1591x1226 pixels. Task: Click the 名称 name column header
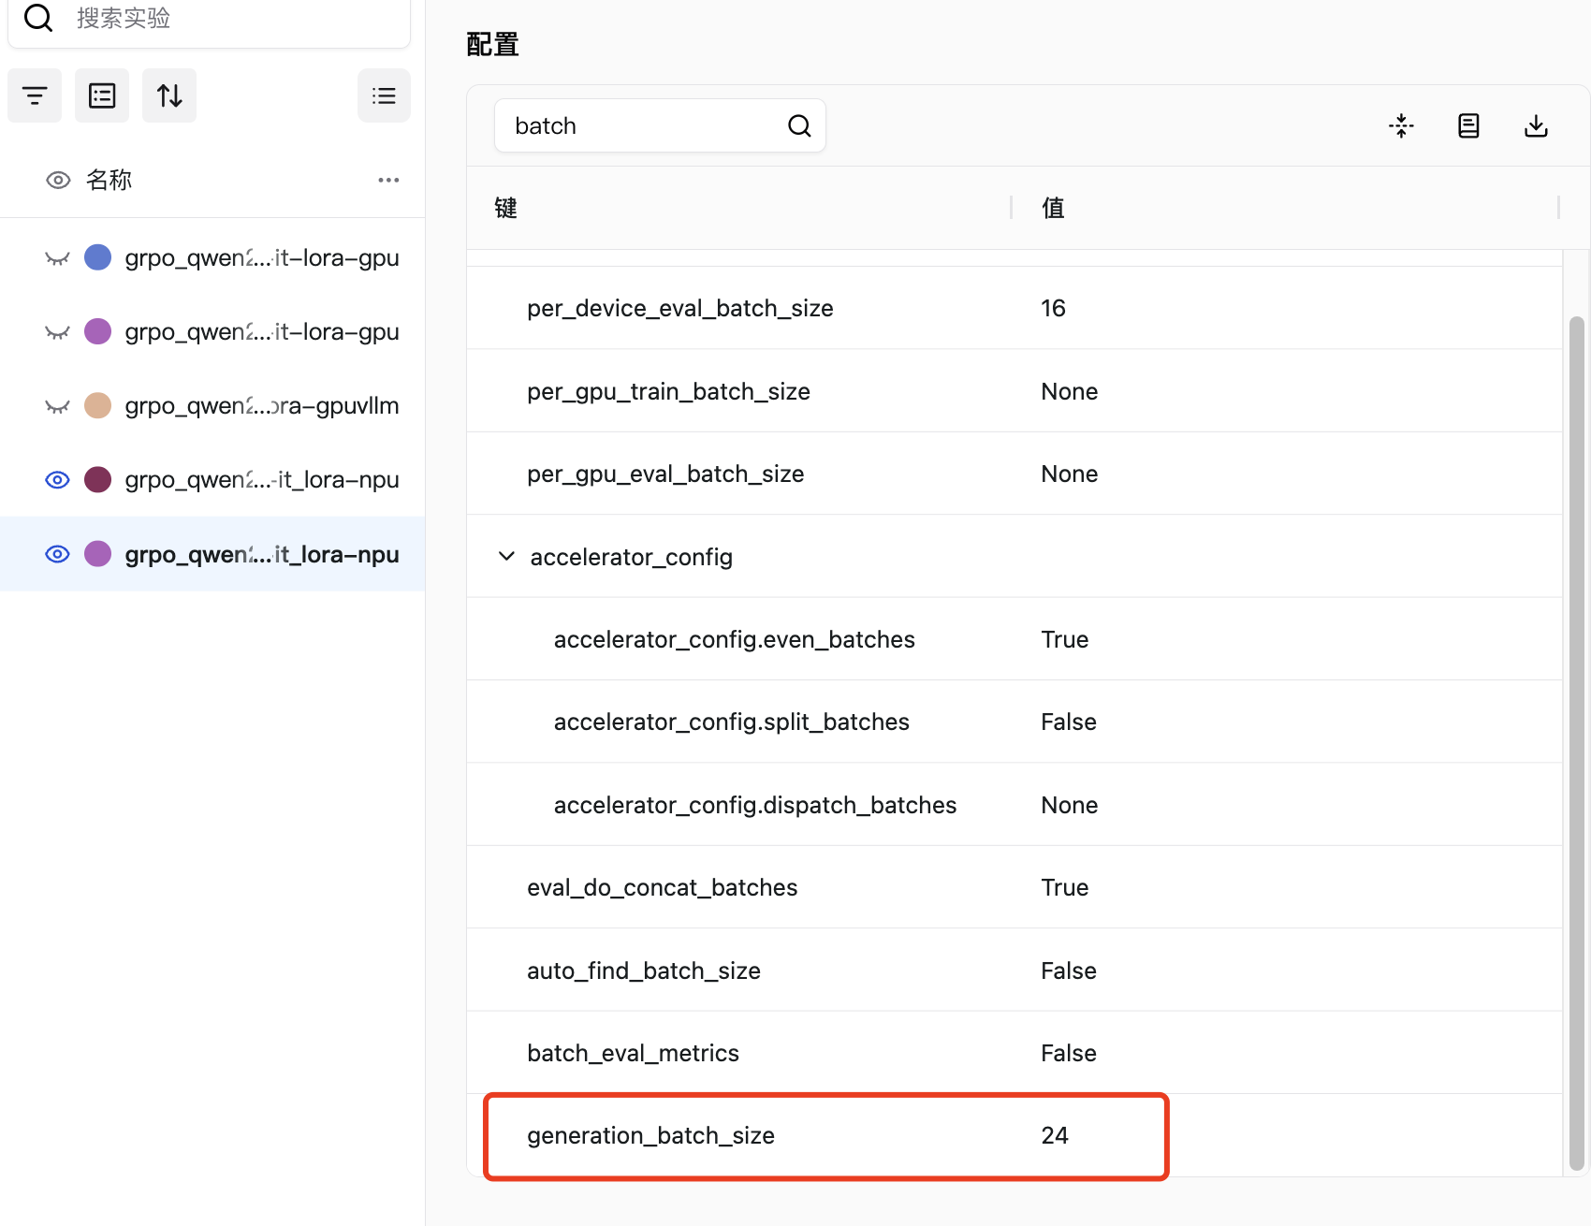[109, 180]
